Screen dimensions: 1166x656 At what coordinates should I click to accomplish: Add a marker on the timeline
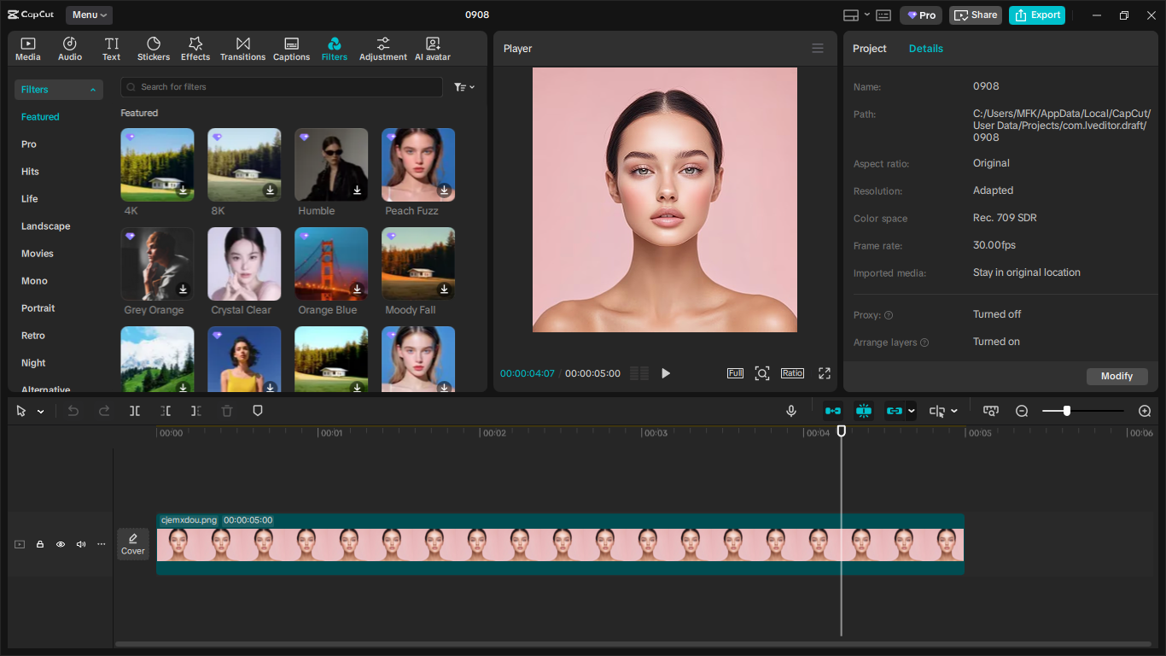[x=258, y=411]
